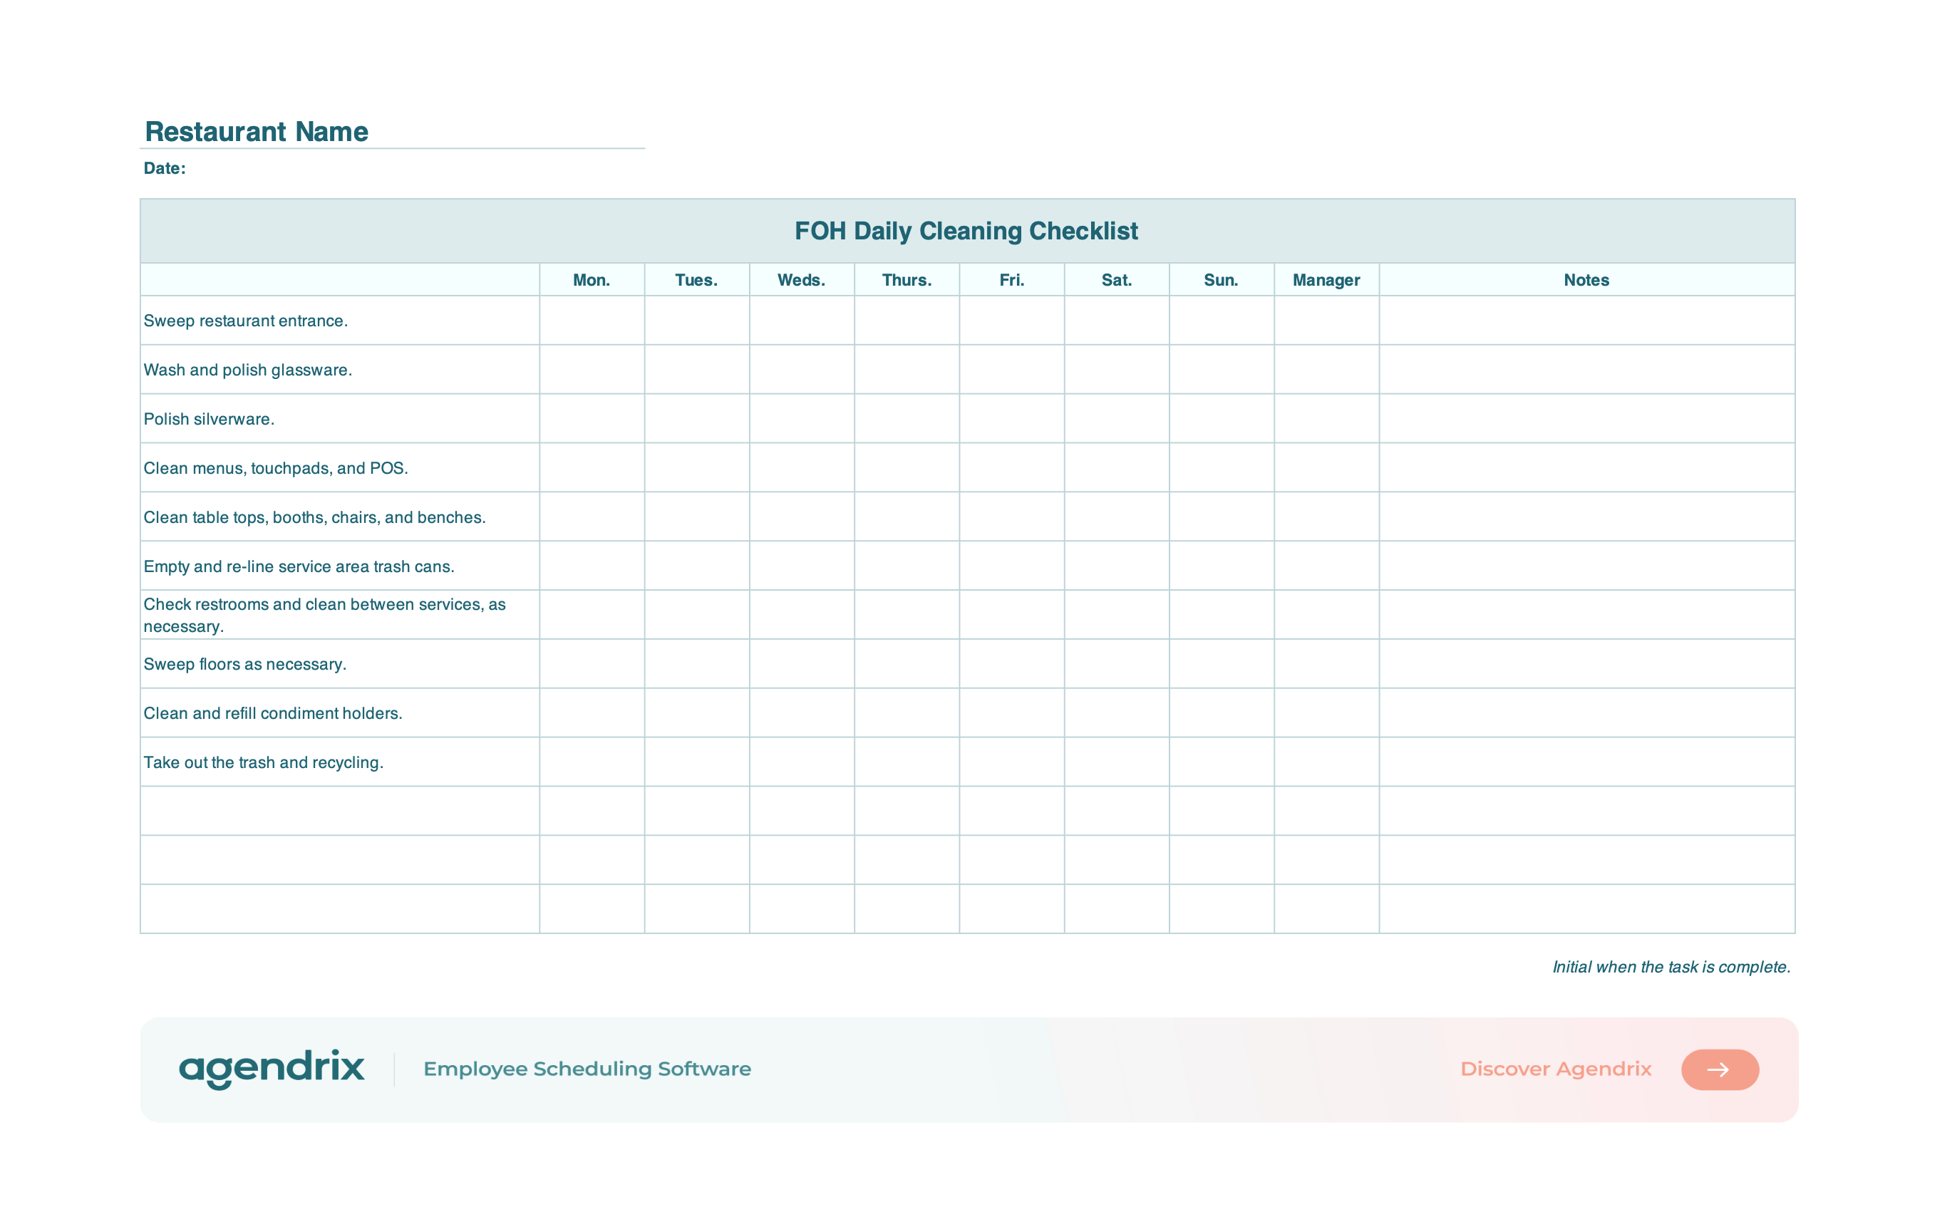This screenshot has width=1957, height=1224.
Task: Select the Notes column header
Action: [1587, 280]
